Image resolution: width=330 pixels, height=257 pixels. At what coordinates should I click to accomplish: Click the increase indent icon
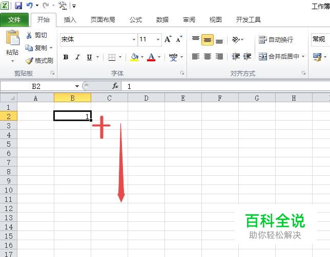tap(247, 56)
